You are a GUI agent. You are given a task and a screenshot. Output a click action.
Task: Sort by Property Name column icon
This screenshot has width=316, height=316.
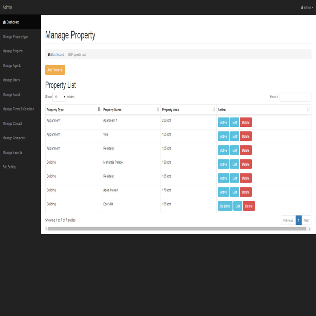[x=158, y=110]
